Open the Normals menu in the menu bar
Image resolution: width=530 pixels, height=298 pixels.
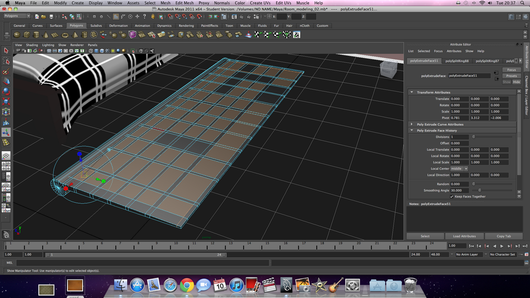(x=221, y=3)
